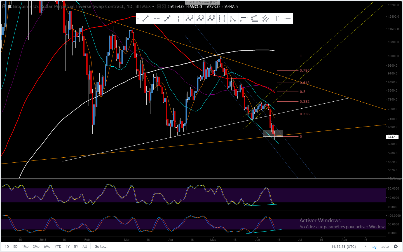Select the arrow line tool
This screenshot has height=252, width=403.
coord(167,19)
